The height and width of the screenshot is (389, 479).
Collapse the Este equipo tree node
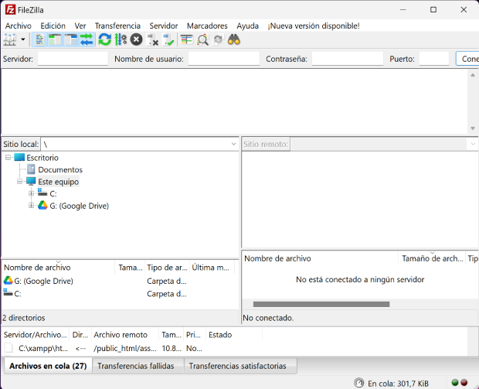tap(20, 182)
